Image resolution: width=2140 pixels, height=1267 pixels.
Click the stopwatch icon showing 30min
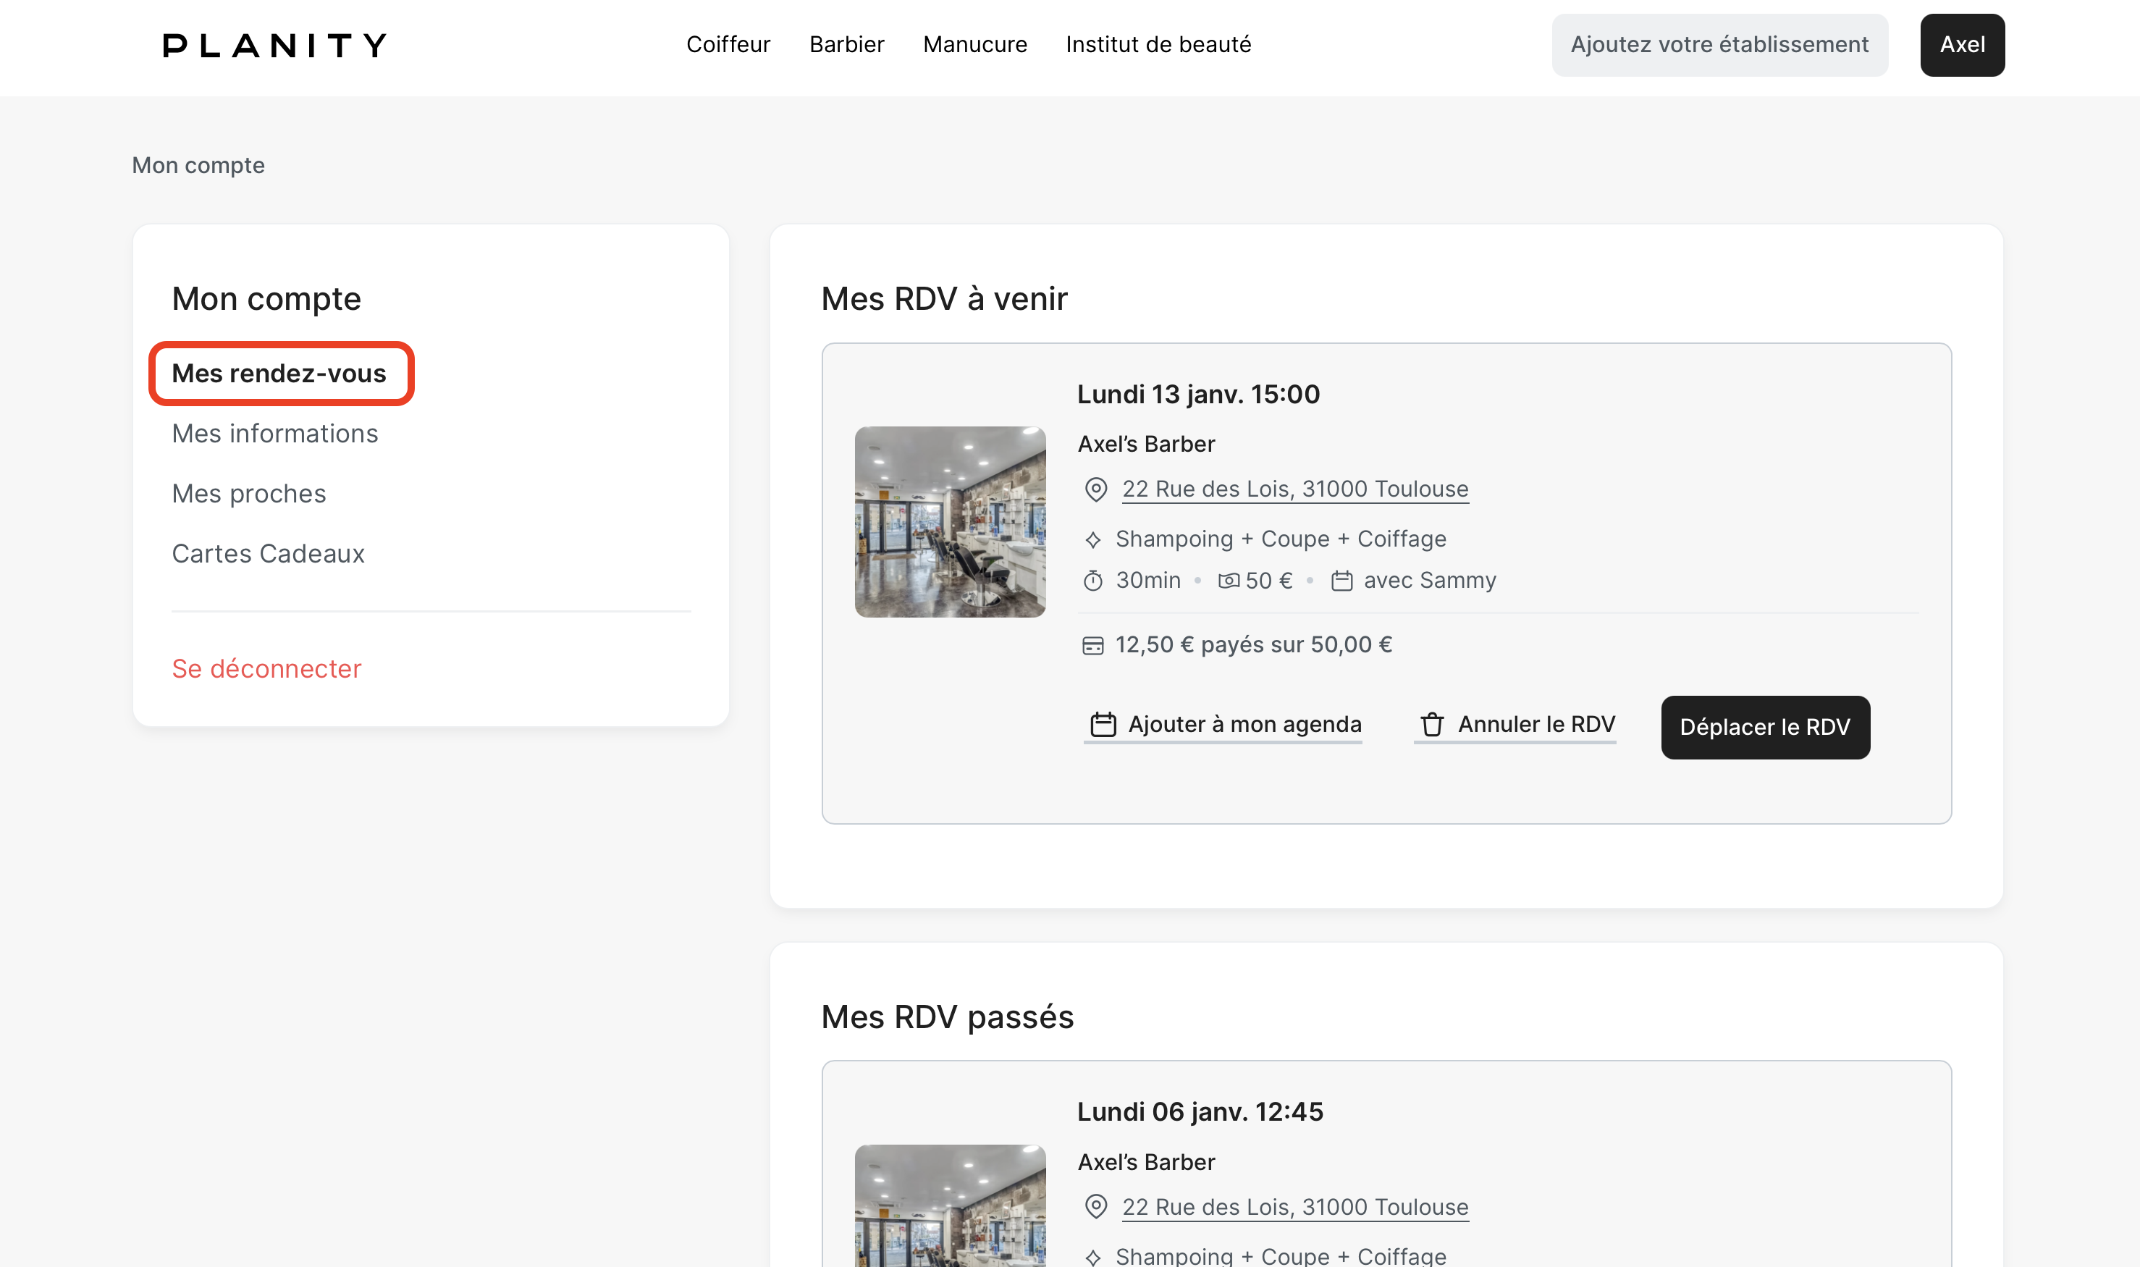coord(1095,580)
